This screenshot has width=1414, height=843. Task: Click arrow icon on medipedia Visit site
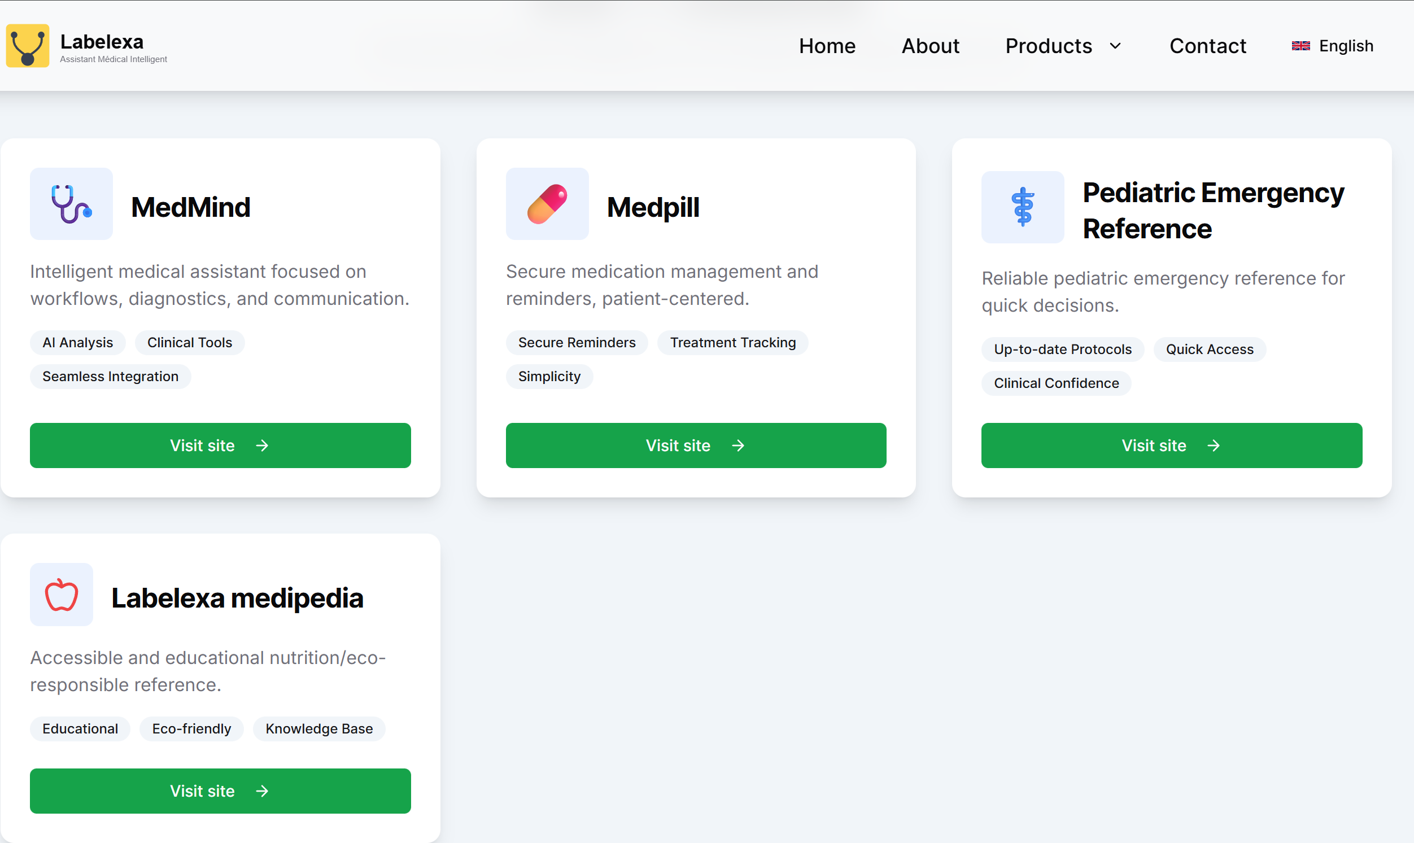(x=262, y=790)
